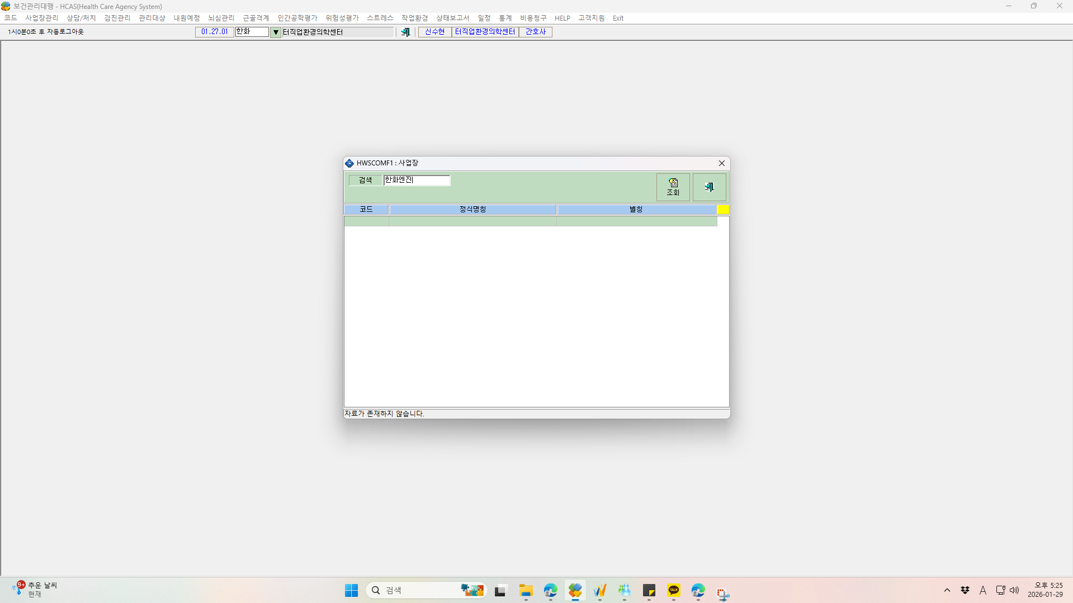This screenshot has height=603, width=1073.
Task: Open the 비용청구 menu
Action: (533, 18)
